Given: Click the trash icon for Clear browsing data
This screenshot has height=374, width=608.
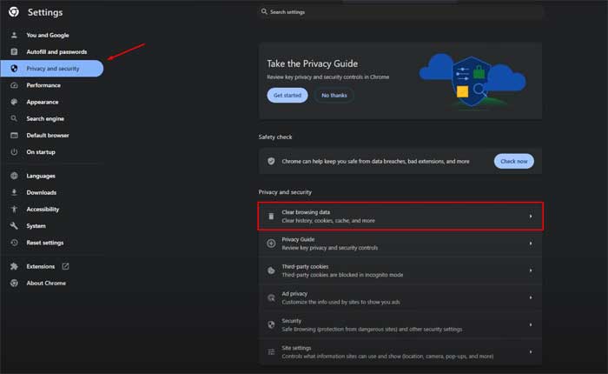Looking at the screenshot, I should point(271,216).
